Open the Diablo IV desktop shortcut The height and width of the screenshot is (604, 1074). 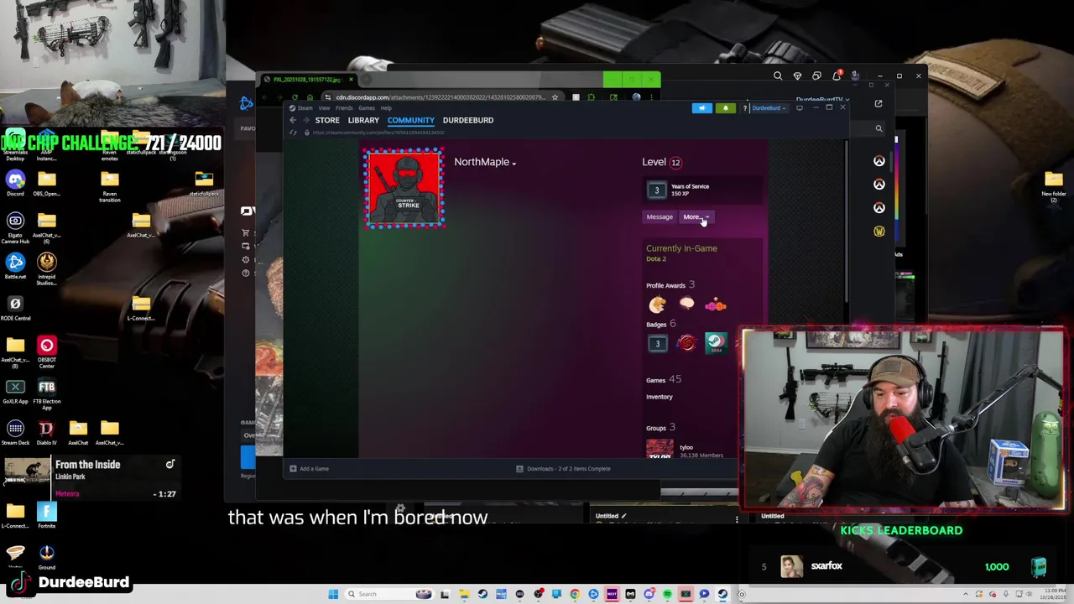46,433
